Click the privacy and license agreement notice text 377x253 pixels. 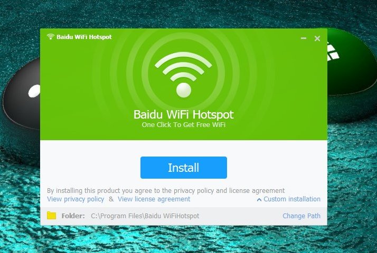coord(166,191)
